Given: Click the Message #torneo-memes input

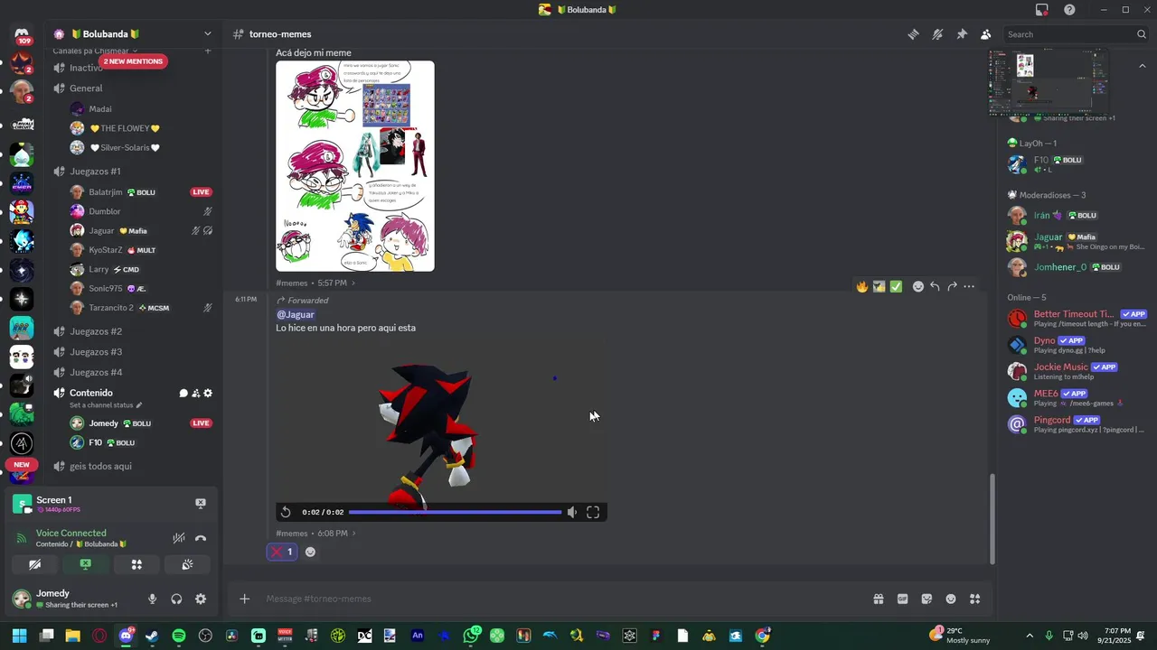Looking at the screenshot, I should [560, 599].
